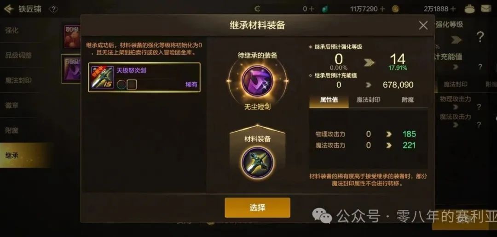The height and width of the screenshot is (237, 497).
Task: Confirm with the 选择 button
Action: [257, 208]
